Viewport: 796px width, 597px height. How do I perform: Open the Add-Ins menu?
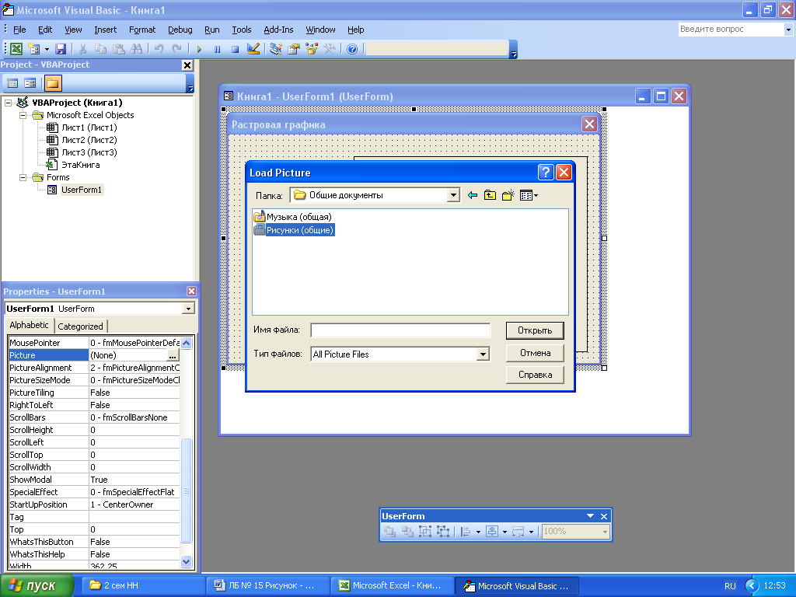(278, 30)
